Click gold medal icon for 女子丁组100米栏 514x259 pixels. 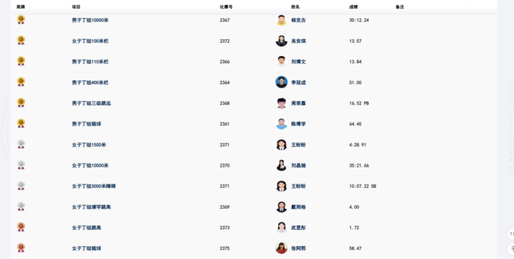pos(21,41)
